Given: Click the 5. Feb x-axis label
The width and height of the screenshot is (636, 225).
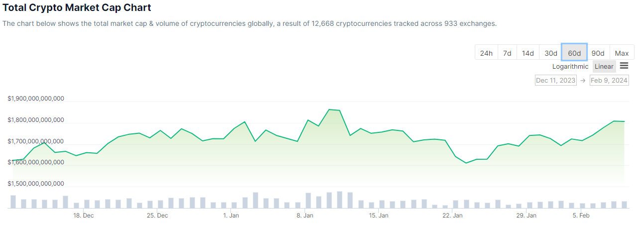Looking at the screenshot, I should point(581,216).
